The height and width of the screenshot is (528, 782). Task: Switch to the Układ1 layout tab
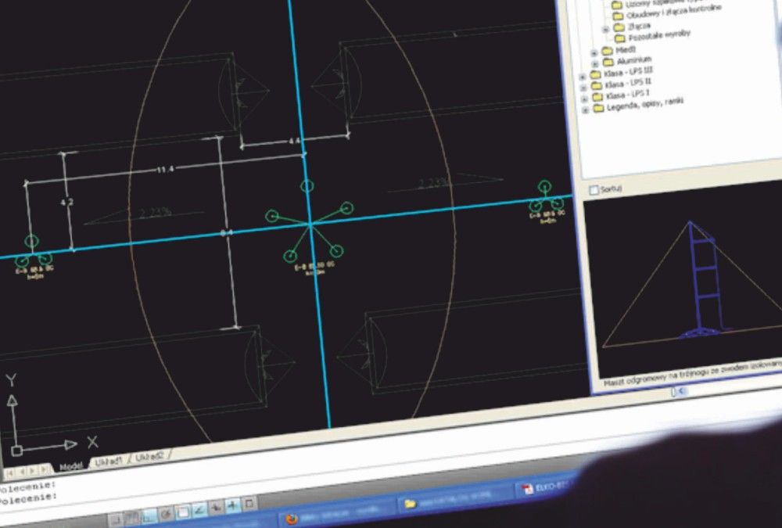[x=108, y=462]
